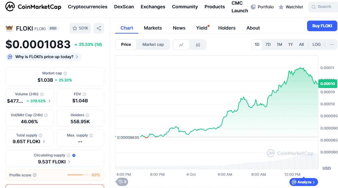Open the chart more options ellipsis menu
This screenshot has height=188, width=338.
(331, 45)
